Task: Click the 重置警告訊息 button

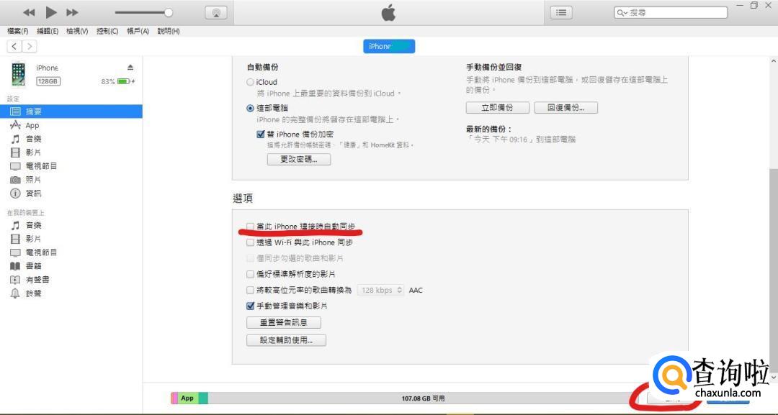Action: tap(284, 322)
